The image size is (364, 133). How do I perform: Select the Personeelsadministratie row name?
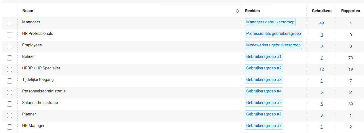click(x=44, y=91)
